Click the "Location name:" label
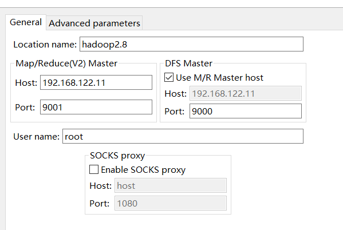343x230 pixels. click(x=45, y=45)
